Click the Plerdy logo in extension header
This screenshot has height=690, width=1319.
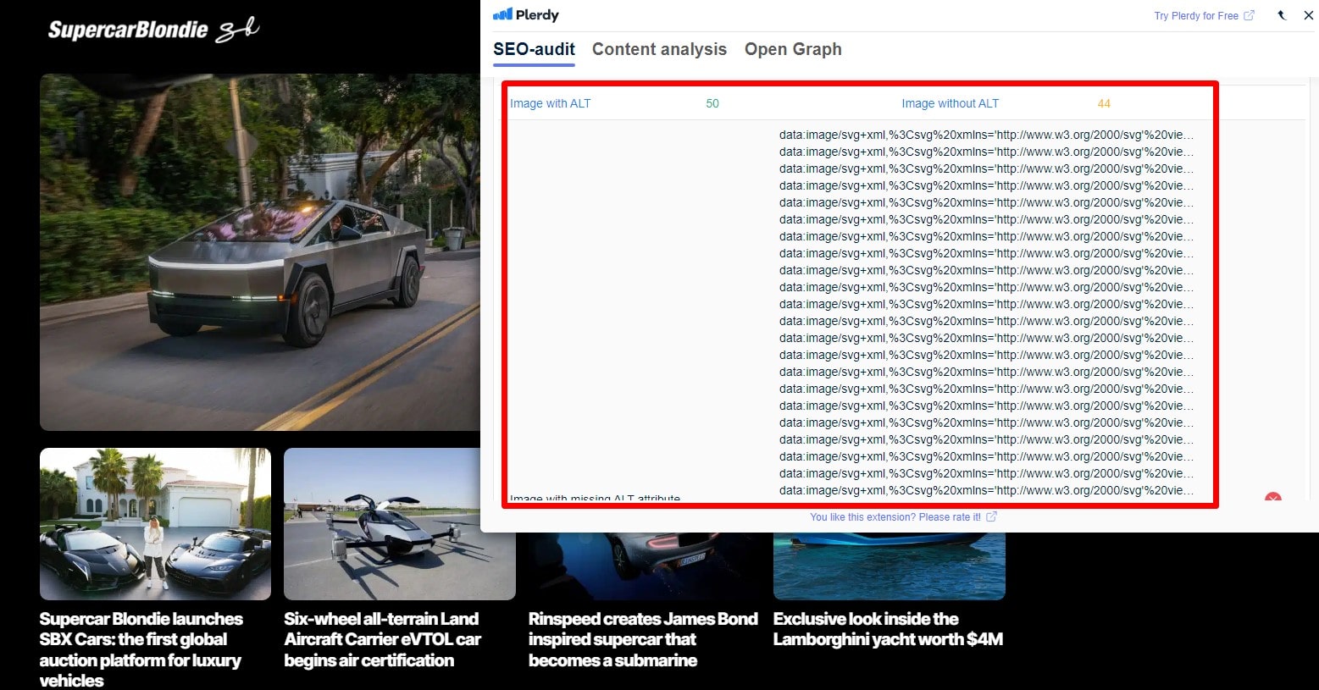pos(526,15)
